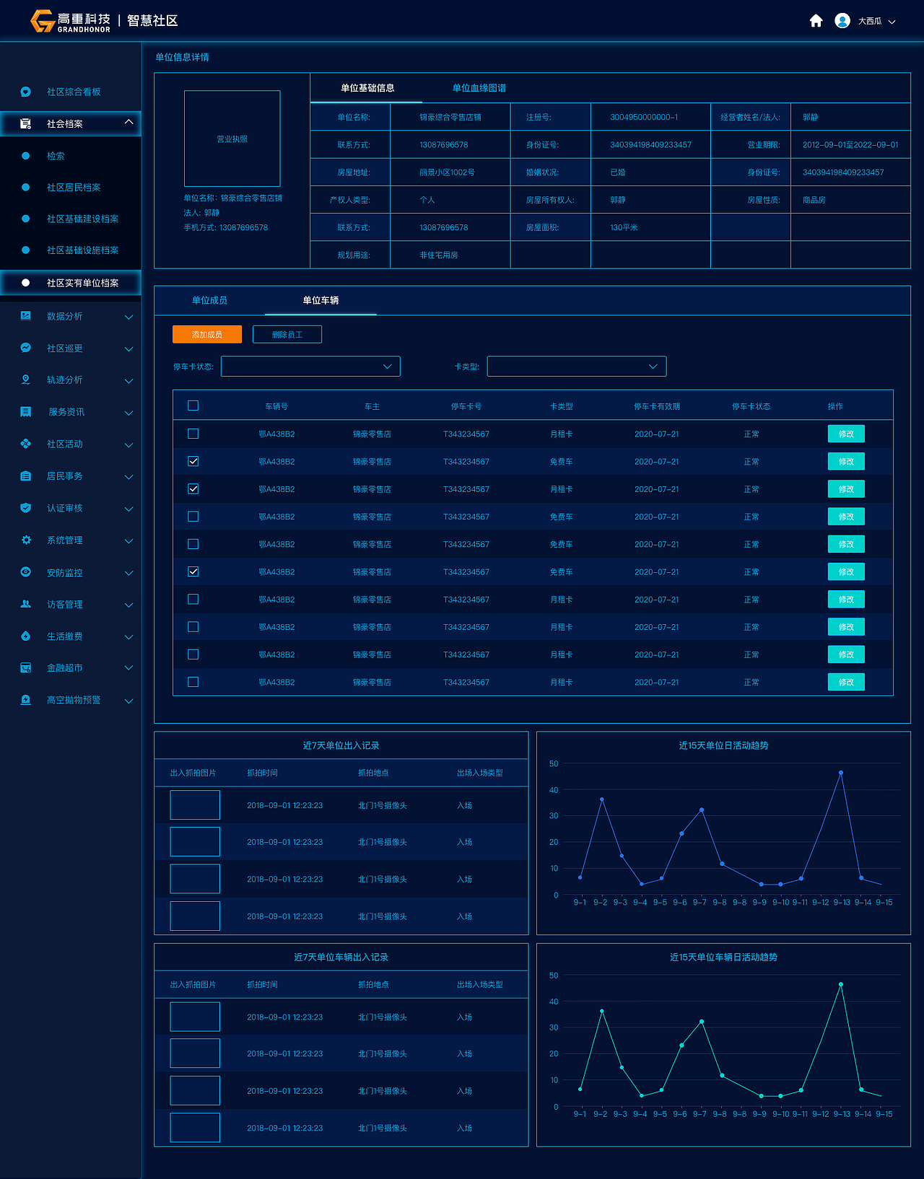The width and height of the screenshot is (924, 1179).
Task: Check the fourth vehicle row checkbox
Action: (x=193, y=517)
